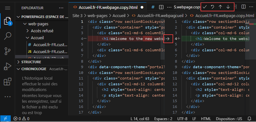Open the hamburger application menu
The height and width of the screenshot is (122, 256).
8,8
